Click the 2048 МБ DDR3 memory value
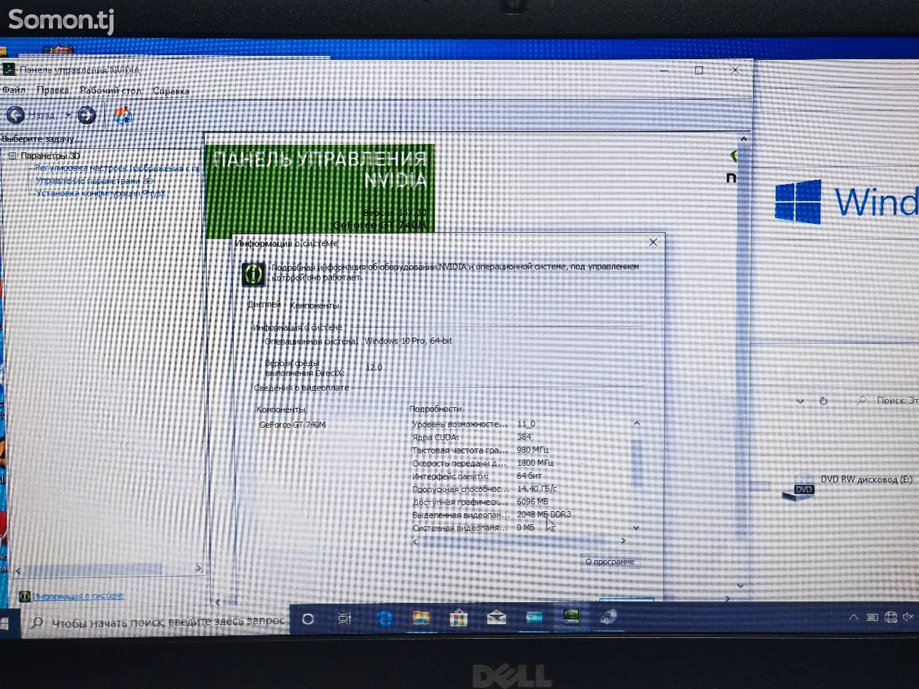 pos(544,514)
